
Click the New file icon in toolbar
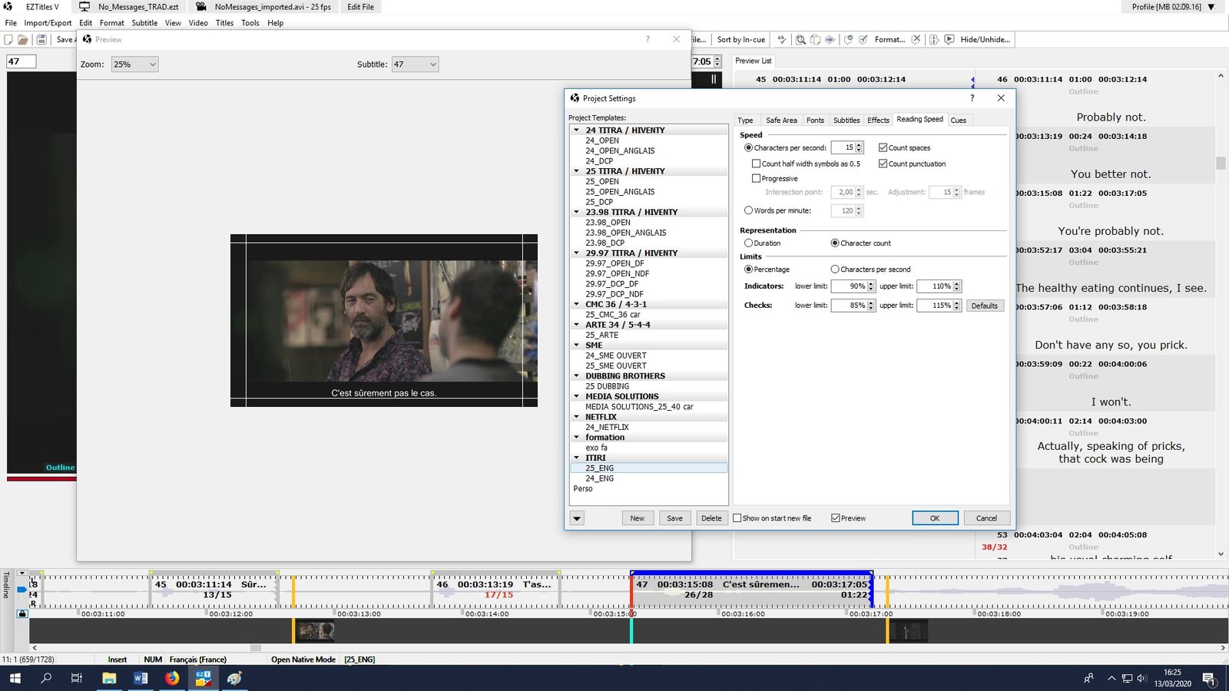coord(8,39)
